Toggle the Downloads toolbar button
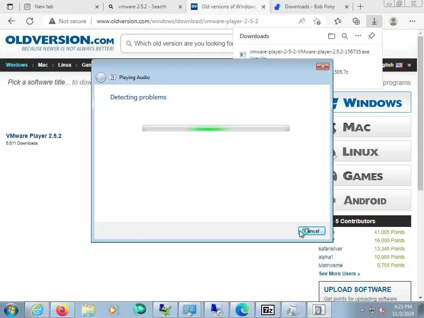The height and width of the screenshot is (318, 424). 374,21
